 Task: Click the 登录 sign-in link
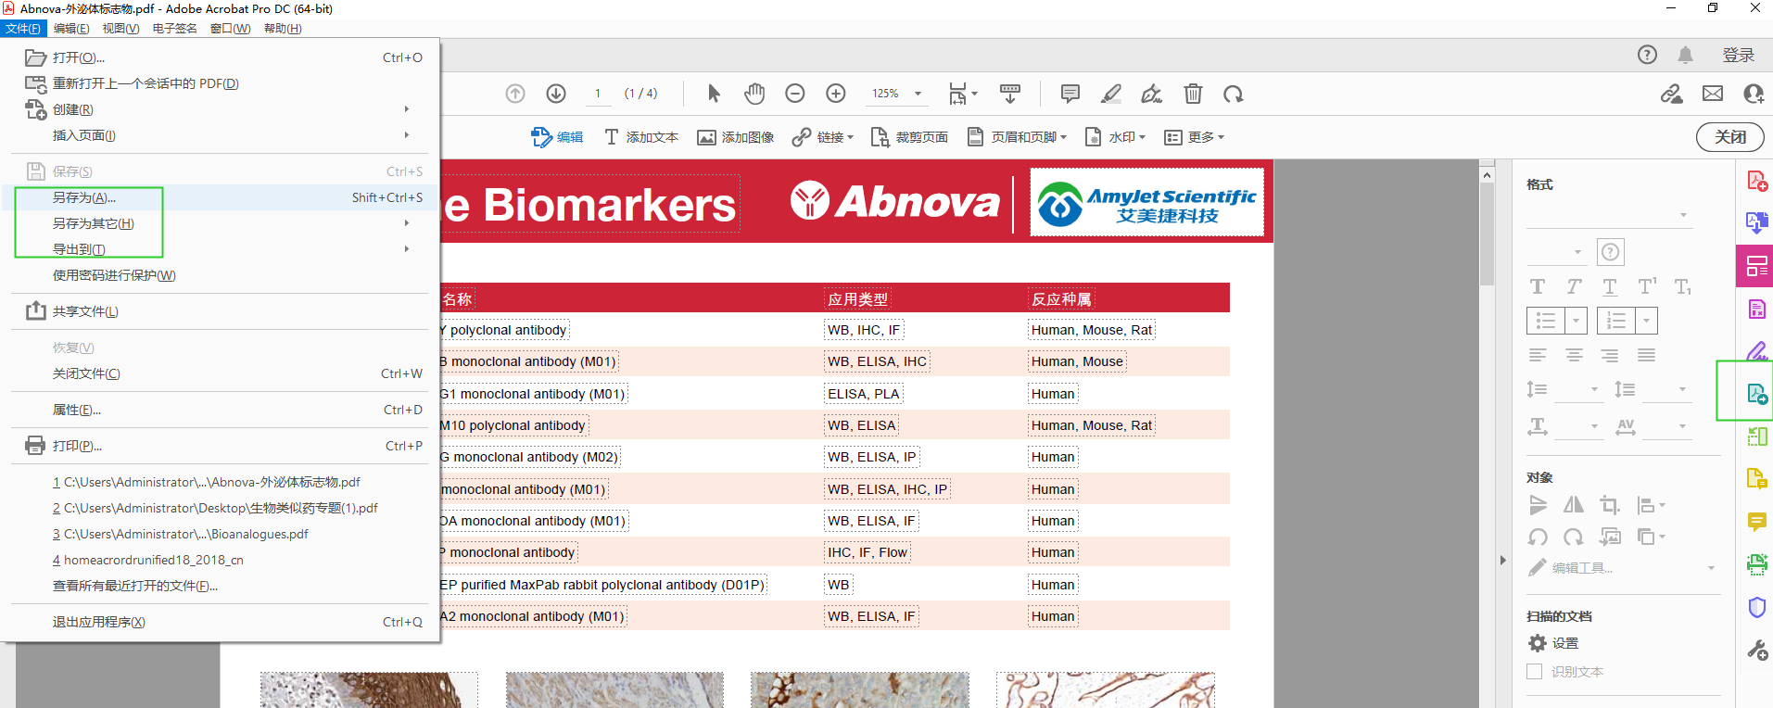1738,55
